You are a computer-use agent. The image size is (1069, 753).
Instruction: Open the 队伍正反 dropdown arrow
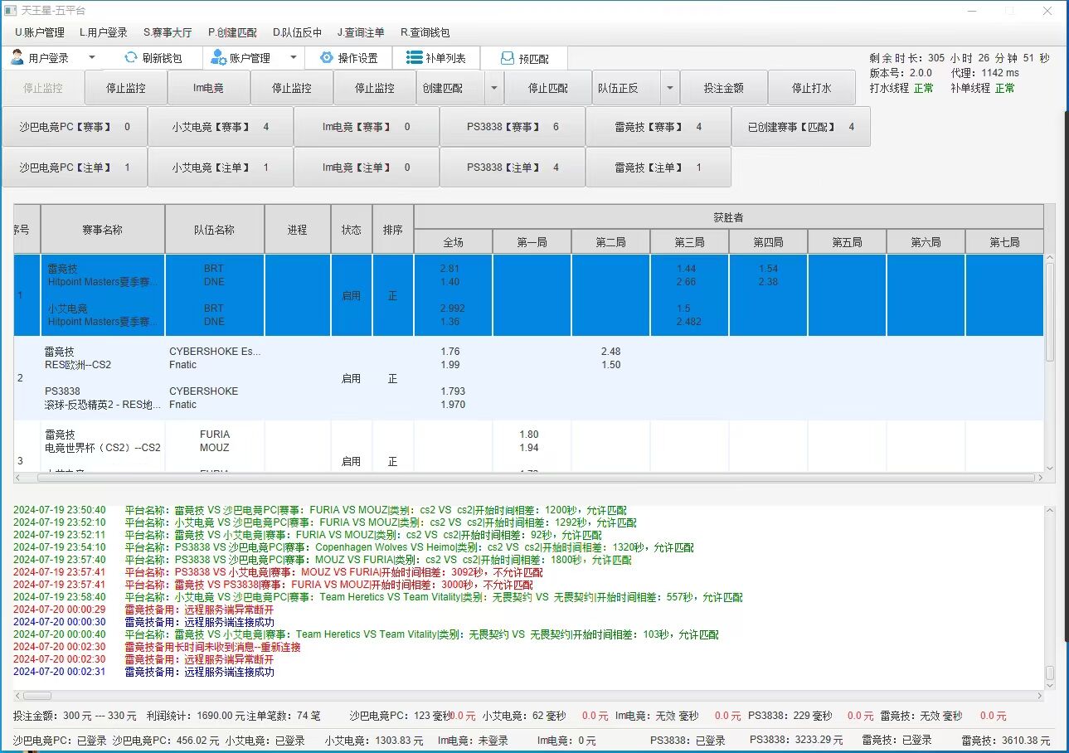(668, 88)
